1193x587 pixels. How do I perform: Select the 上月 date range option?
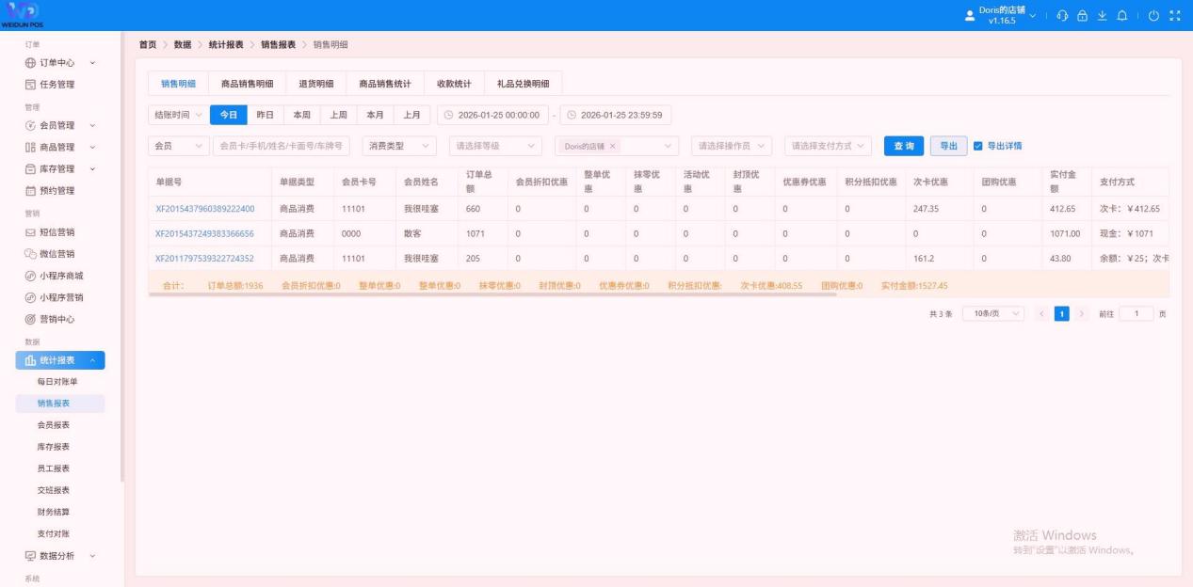[412, 115]
